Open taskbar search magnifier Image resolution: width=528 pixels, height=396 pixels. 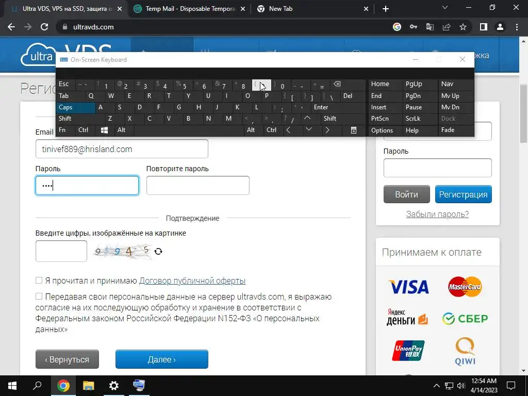(x=37, y=386)
